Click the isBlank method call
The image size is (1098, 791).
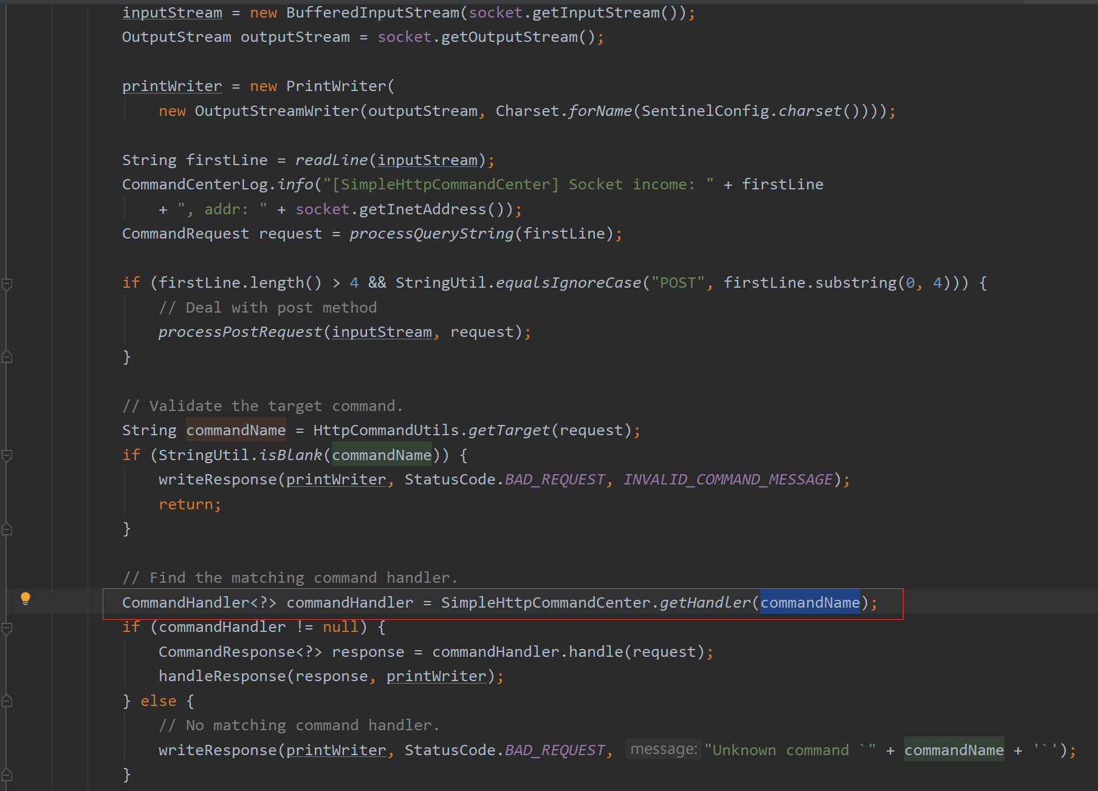[290, 455]
